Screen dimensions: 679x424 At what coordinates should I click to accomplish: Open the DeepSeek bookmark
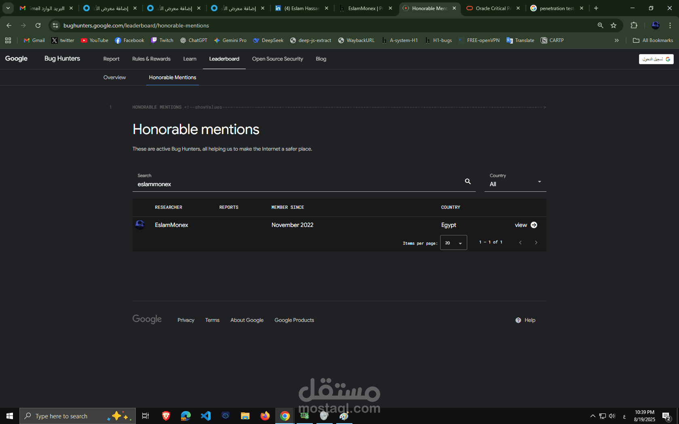(268, 40)
